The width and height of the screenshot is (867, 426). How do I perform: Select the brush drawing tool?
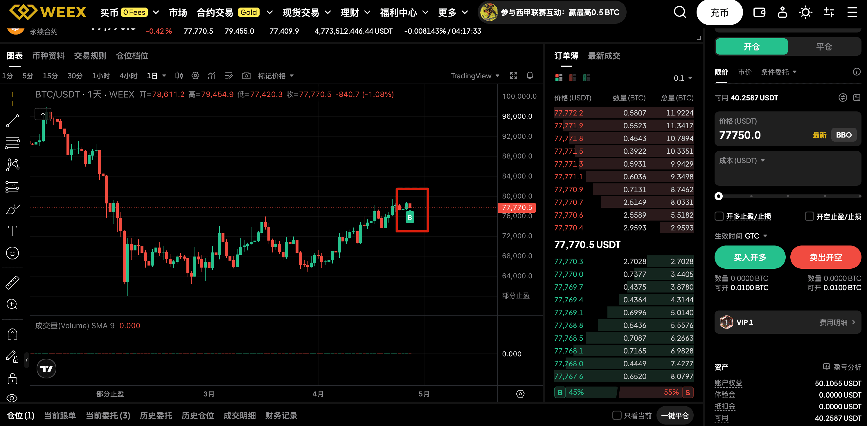(12, 209)
